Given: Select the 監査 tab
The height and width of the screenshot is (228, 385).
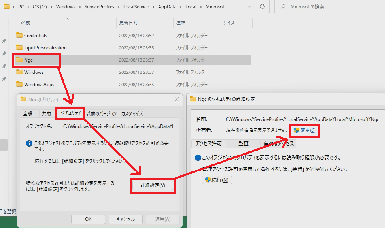Looking at the screenshot, I should point(243,143).
